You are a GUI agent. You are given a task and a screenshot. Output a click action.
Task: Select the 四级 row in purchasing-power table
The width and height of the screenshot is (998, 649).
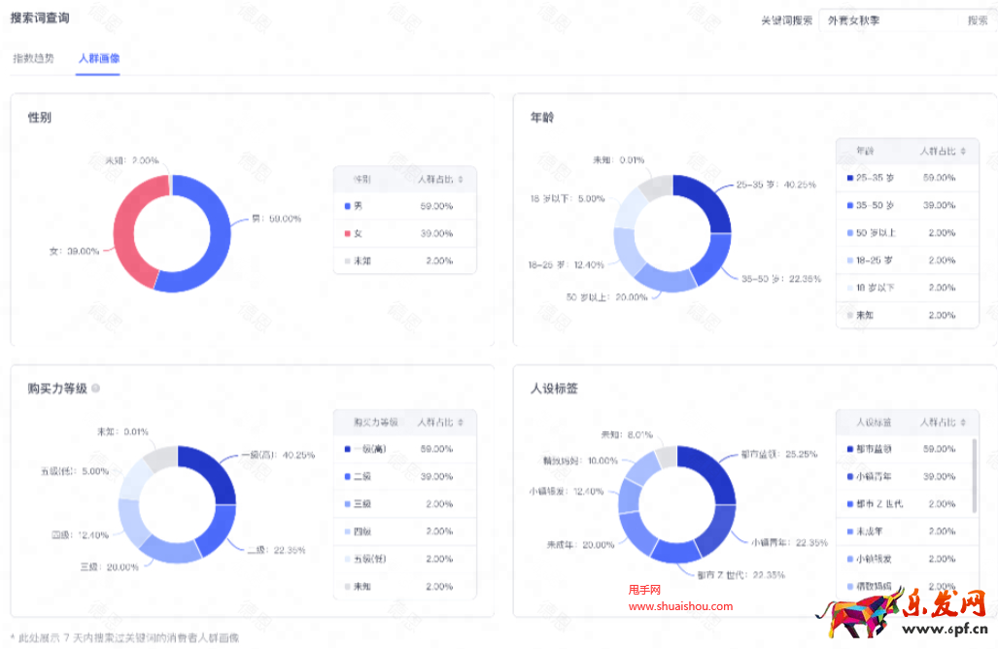(405, 531)
